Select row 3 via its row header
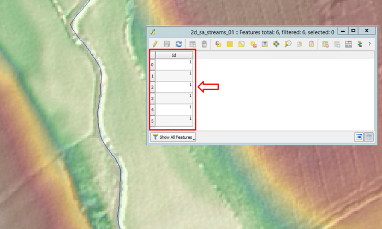The height and width of the screenshot is (229, 382). (153, 98)
